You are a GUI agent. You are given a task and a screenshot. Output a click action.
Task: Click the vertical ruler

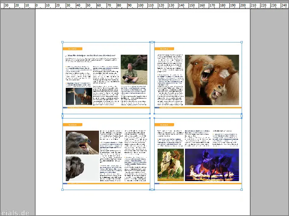[x=2, y=108]
